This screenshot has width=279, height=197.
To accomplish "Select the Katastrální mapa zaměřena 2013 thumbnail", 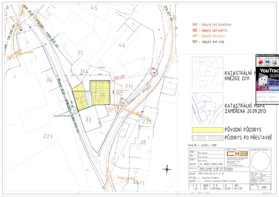I will pyautogui.click(x=208, y=108).
